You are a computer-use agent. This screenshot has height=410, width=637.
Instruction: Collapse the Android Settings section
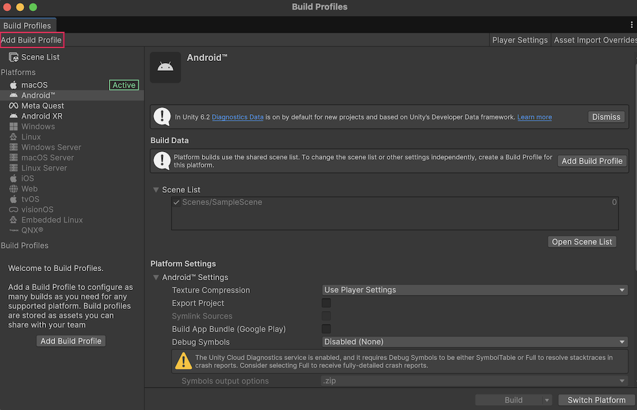point(156,277)
